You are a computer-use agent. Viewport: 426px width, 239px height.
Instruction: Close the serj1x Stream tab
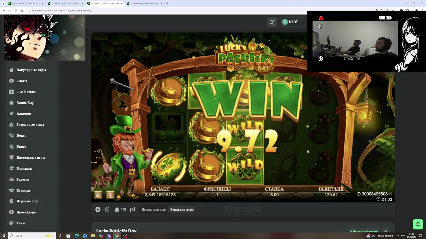[x=43, y=3]
